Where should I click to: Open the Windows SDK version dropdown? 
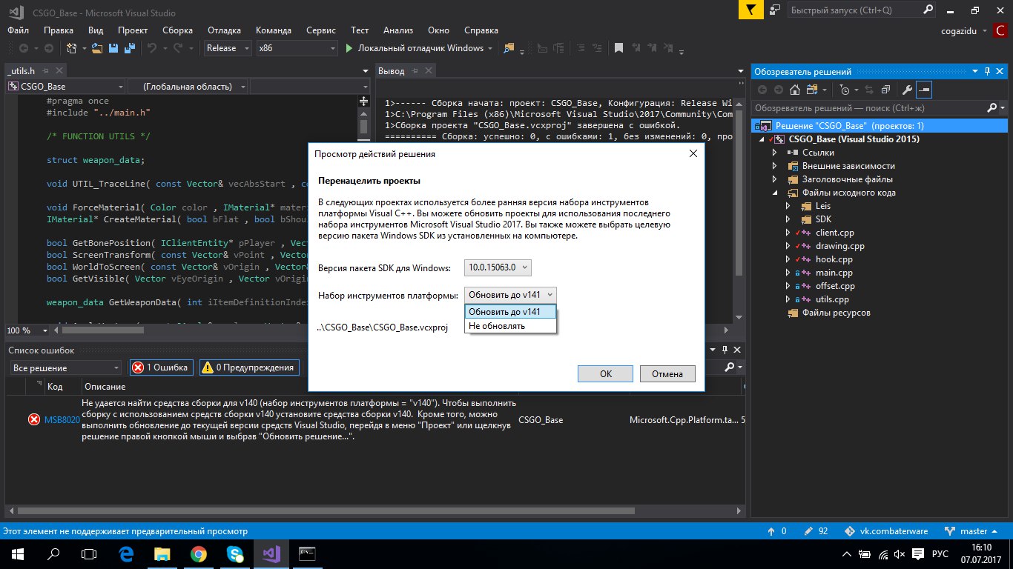pyautogui.click(x=498, y=267)
